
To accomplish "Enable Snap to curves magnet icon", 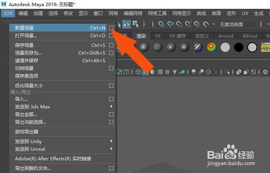I will tap(170, 24).
